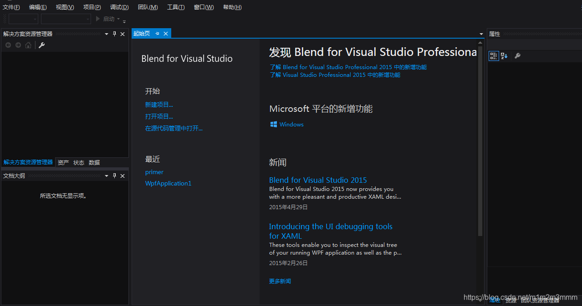
Task: Click the 2015年4月29日 news date
Action: [288, 207]
